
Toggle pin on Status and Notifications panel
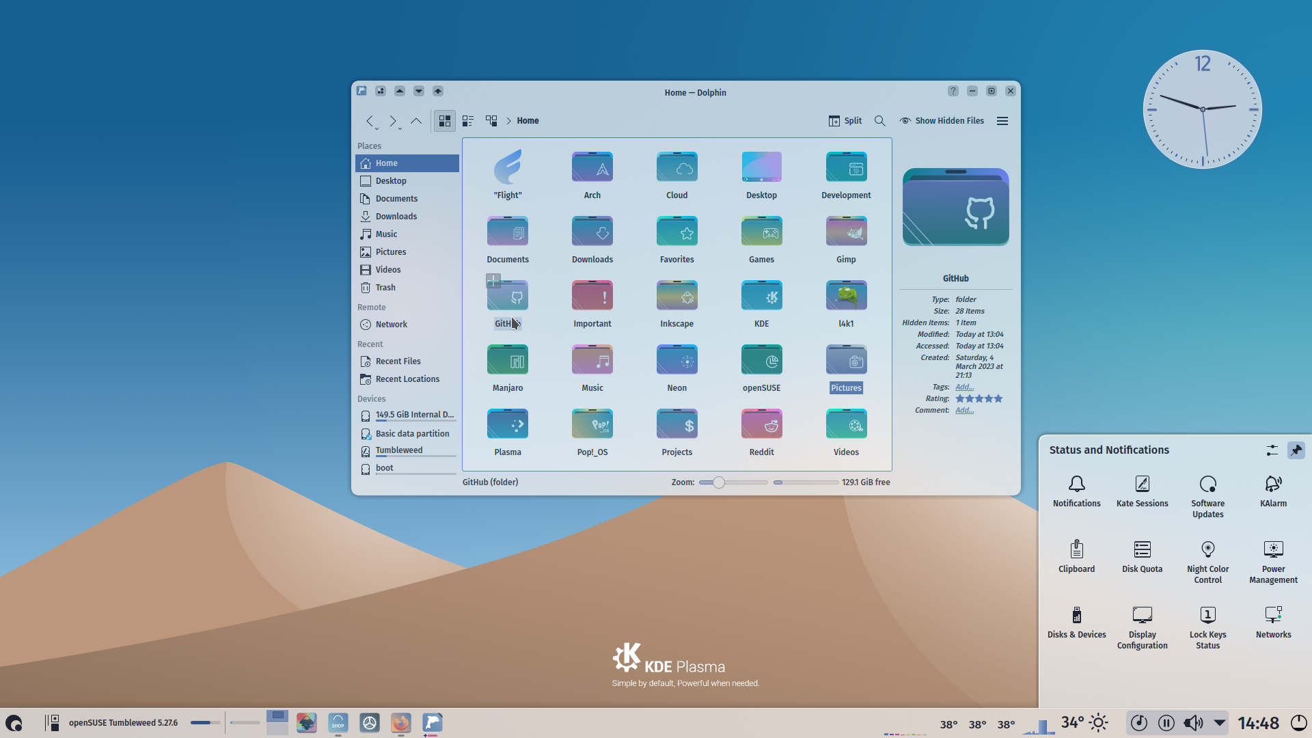tap(1296, 450)
